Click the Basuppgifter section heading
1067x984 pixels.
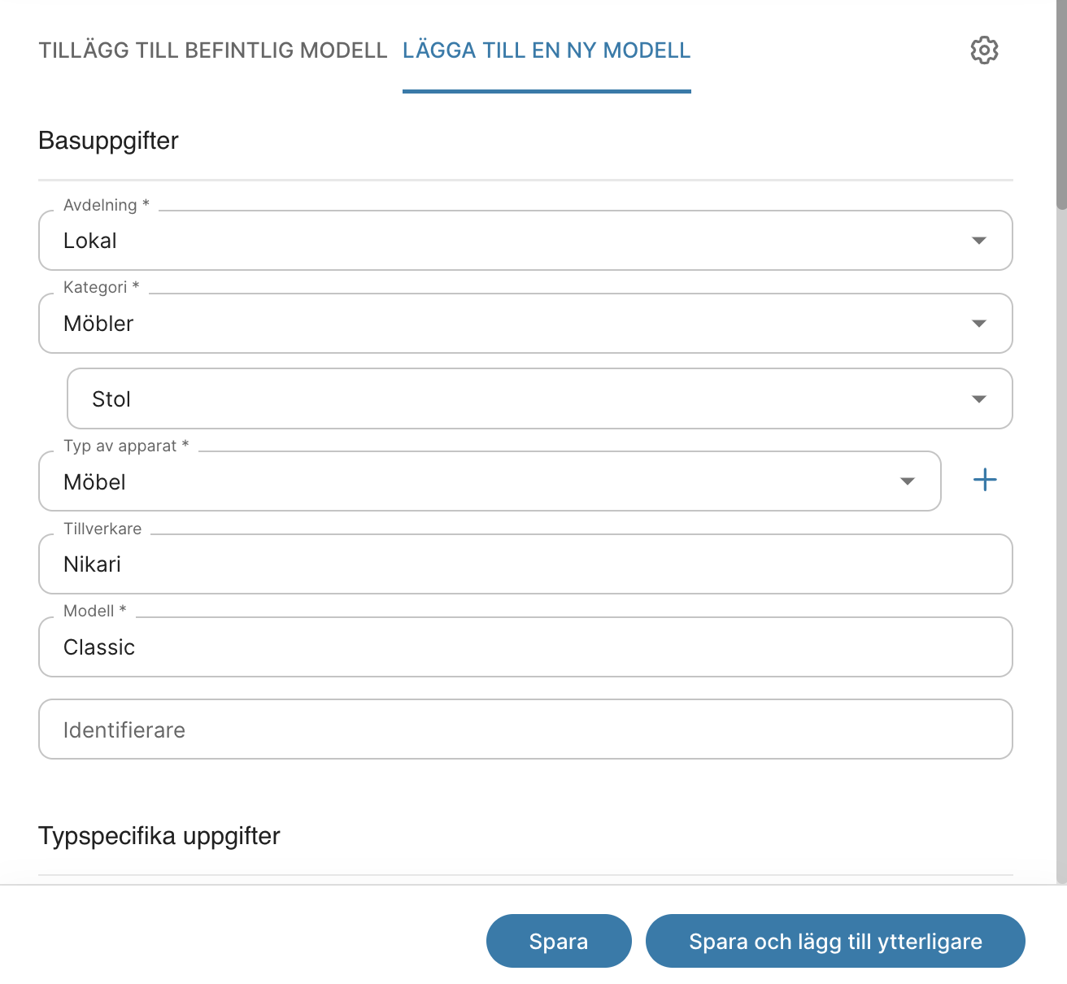click(x=108, y=141)
